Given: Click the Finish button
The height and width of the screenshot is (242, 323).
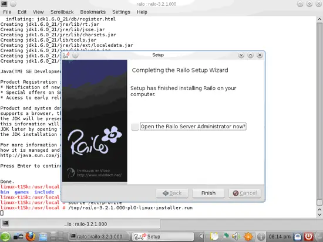Looking at the screenshot, I should pos(208,193).
